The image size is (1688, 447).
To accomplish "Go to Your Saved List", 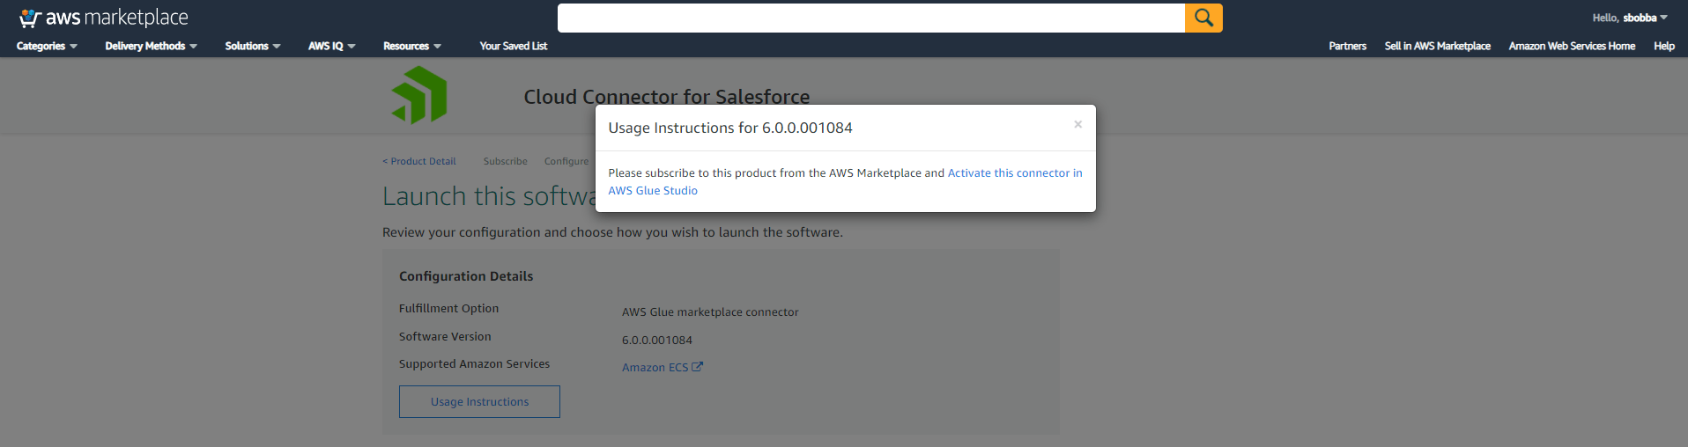I will click(x=513, y=46).
